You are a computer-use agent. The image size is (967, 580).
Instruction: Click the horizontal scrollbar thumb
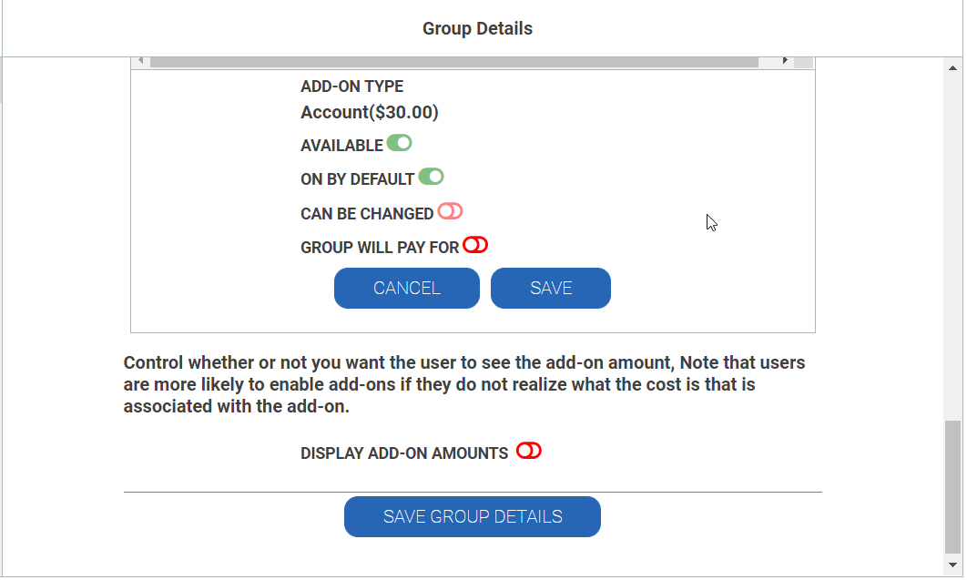(453, 62)
